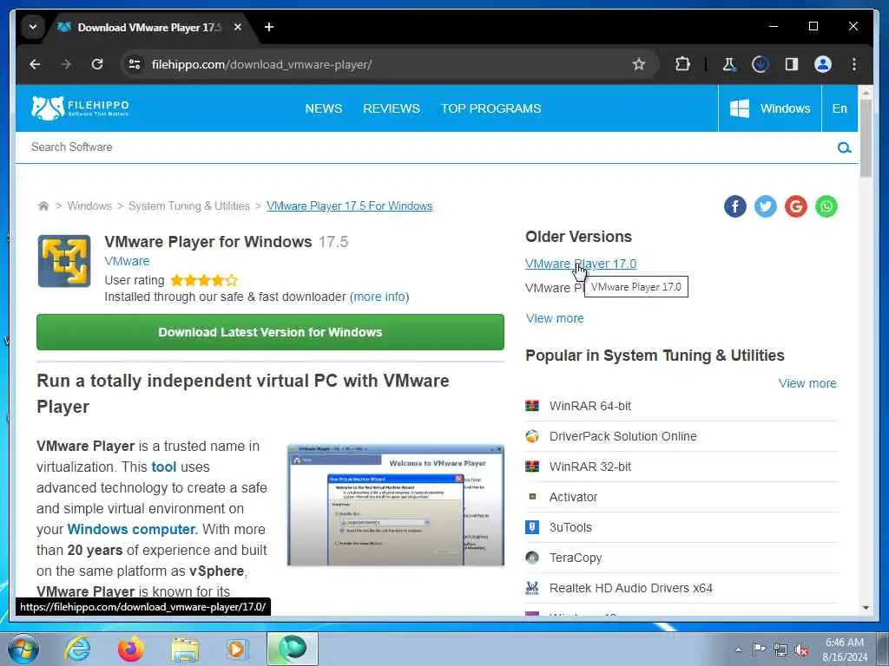
Task: Open VMware Player 17.0 older version
Action: [x=581, y=264]
